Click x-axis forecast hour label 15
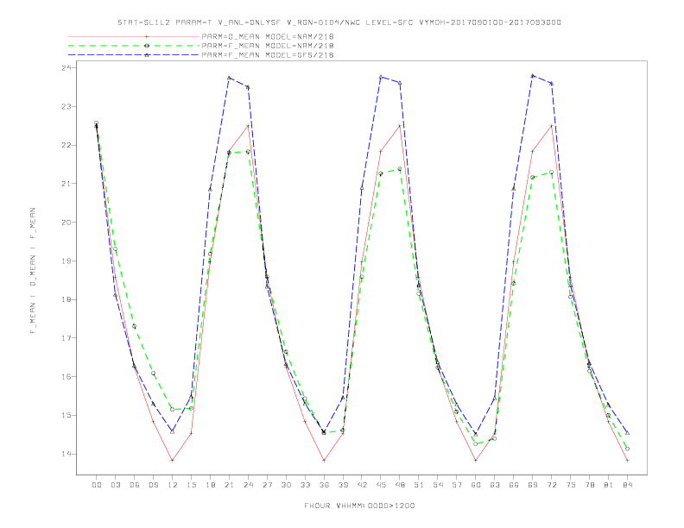The width and height of the screenshot is (684, 528). coord(191,485)
